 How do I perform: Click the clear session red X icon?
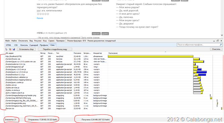10,49
